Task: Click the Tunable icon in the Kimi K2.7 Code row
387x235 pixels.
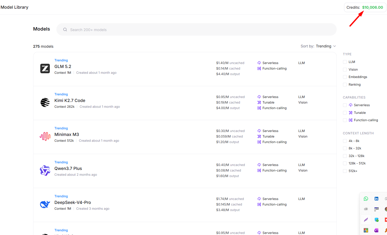Action: 259,102
